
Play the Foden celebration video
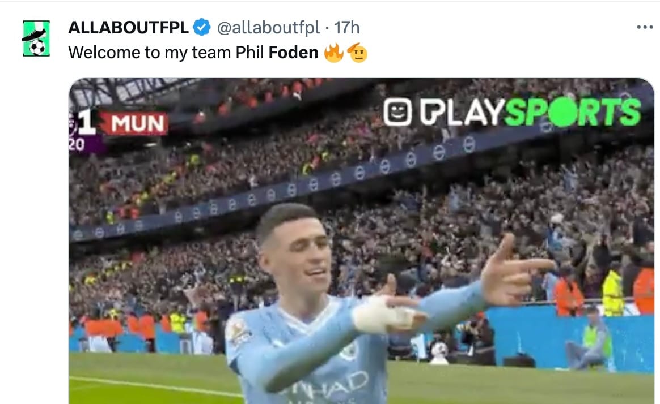pyautogui.click(x=362, y=241)
